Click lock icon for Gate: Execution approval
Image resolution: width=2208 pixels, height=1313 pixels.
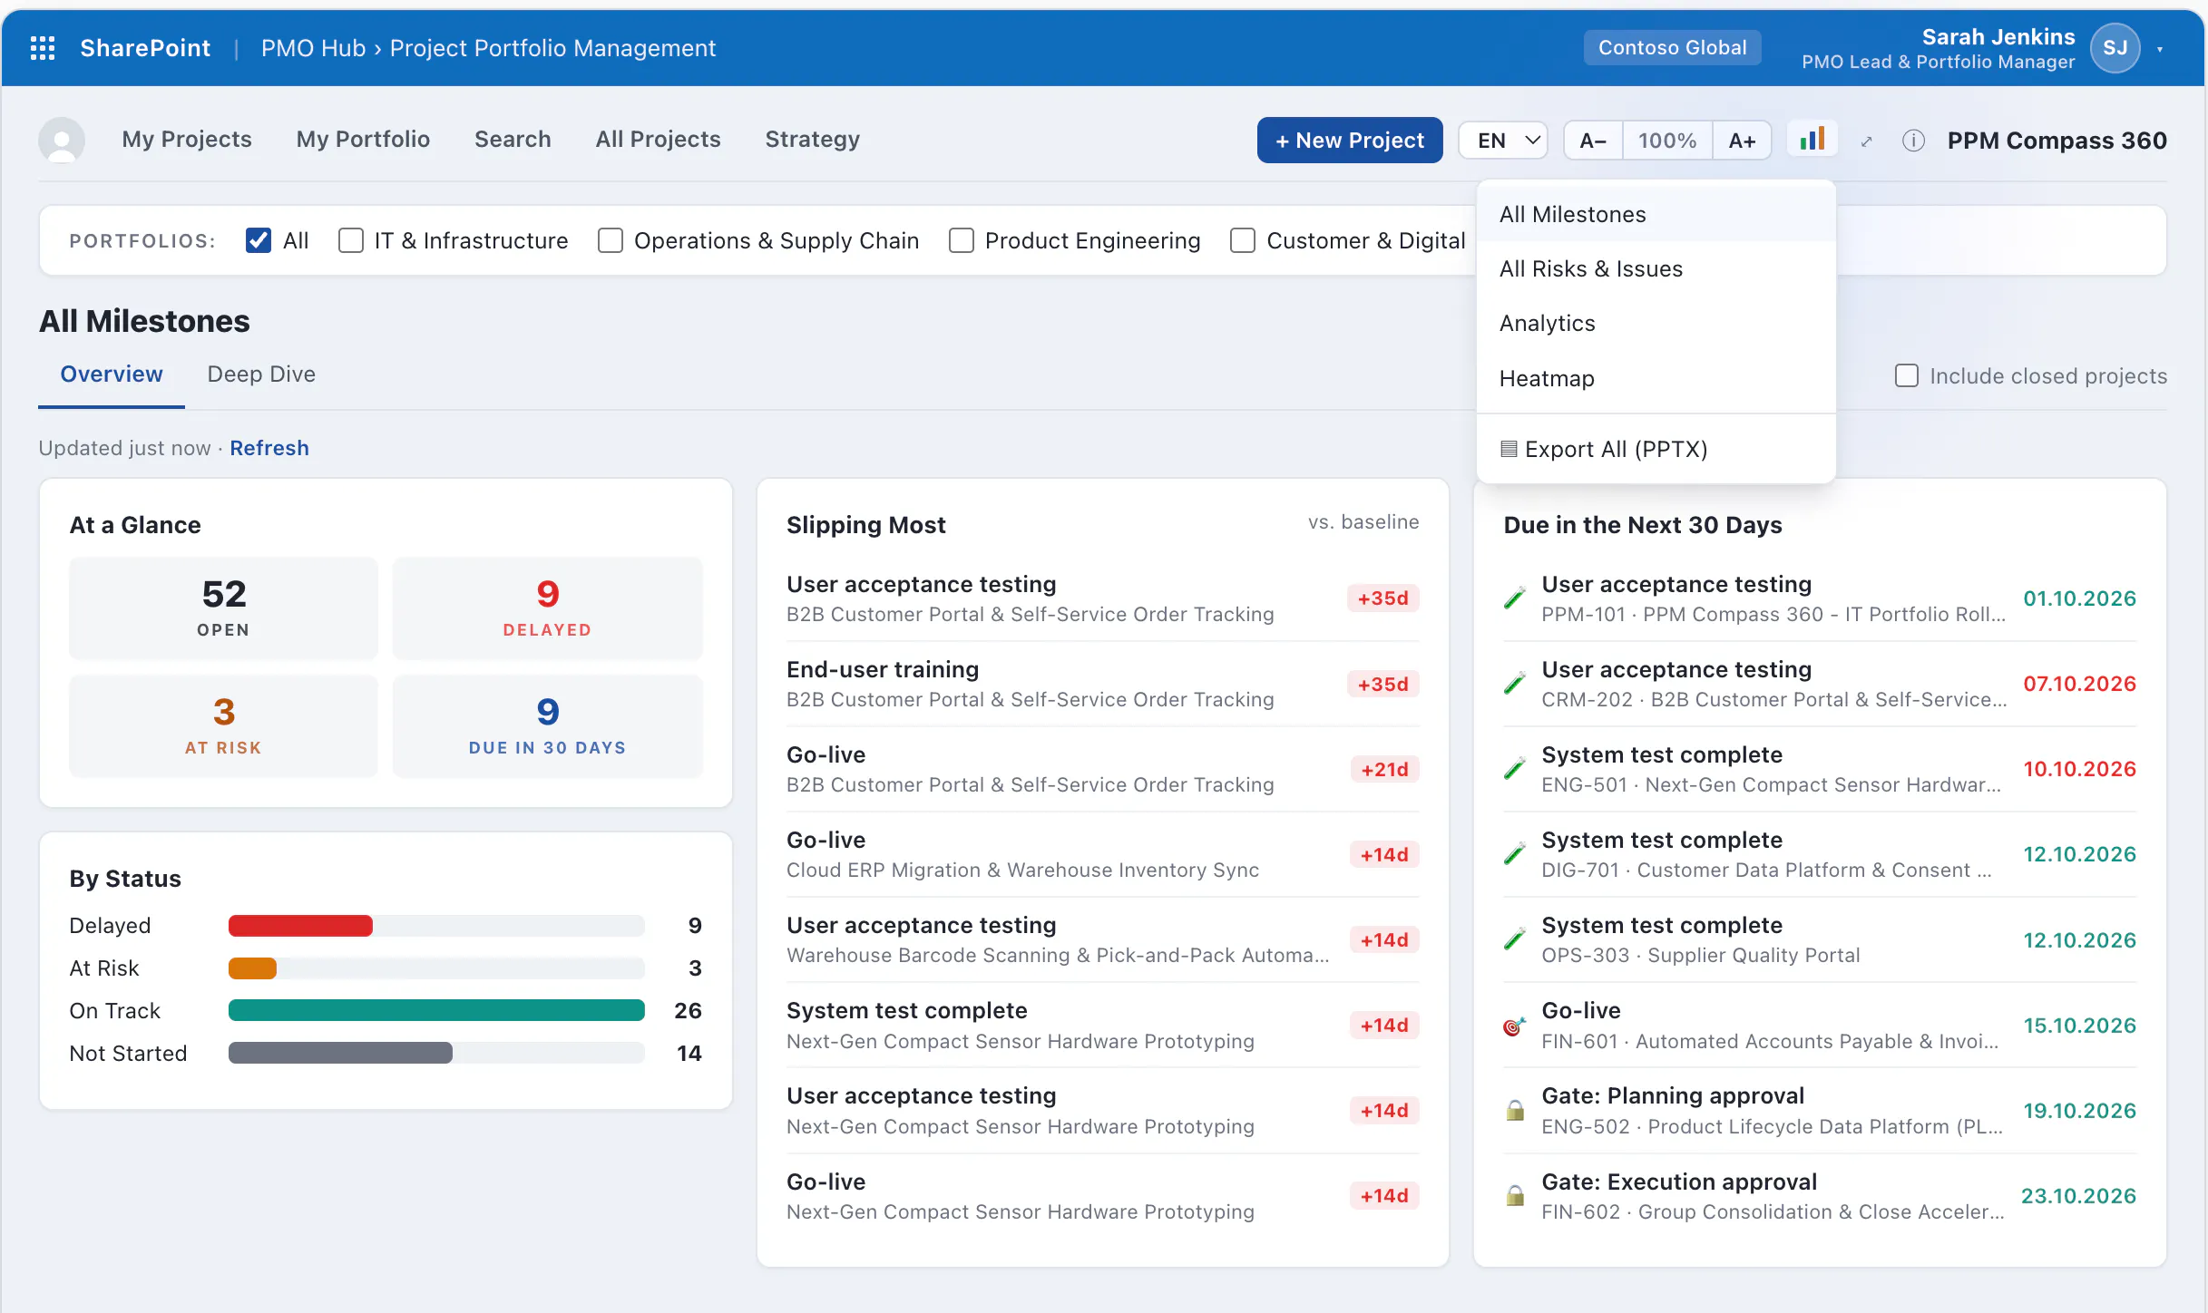1514,1196
